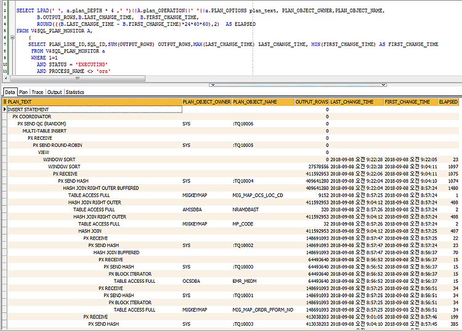Open the Output tab

pyautogui.click(x=54, y=92)
